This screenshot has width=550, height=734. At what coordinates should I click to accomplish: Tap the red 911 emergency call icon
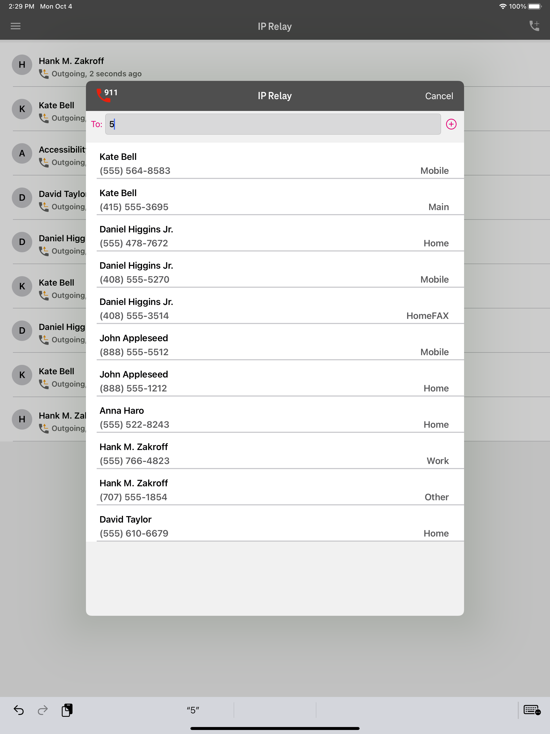click(106, 95)
